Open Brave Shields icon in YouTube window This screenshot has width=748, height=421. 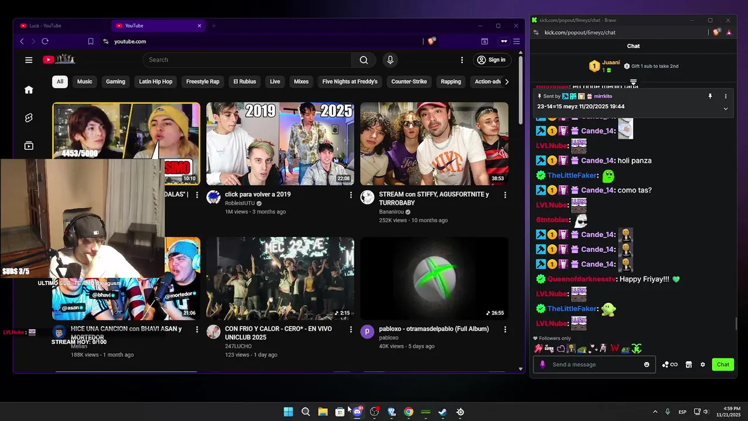click(x=432, y=41)
